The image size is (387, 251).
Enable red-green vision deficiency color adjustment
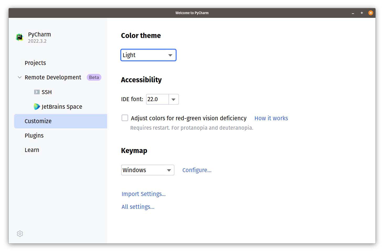click(x=125, y=118)
